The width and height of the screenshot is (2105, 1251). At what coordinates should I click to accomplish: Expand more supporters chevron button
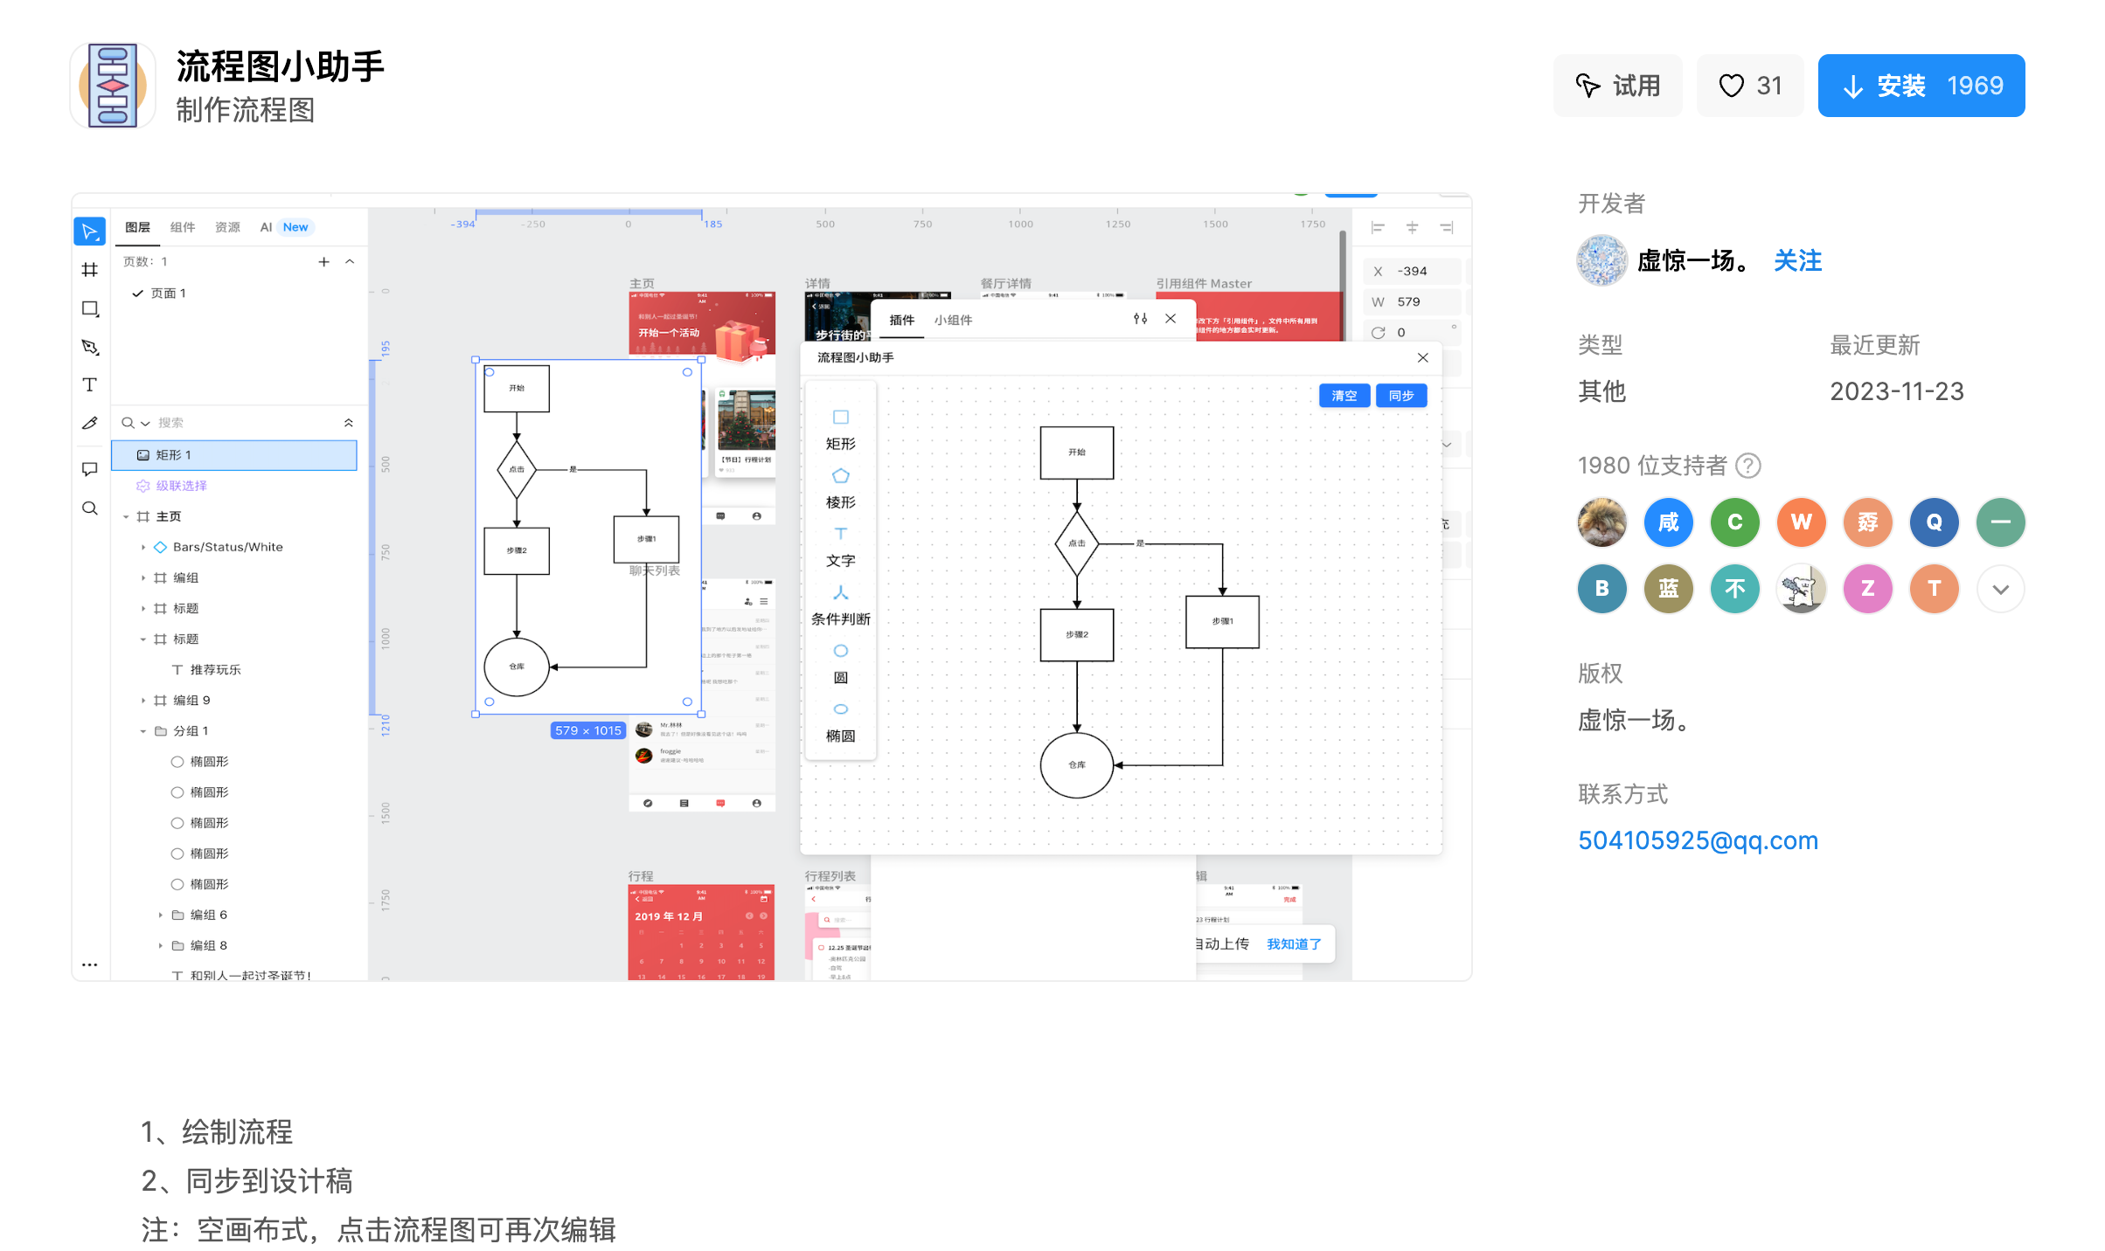tap(2000, 589)
